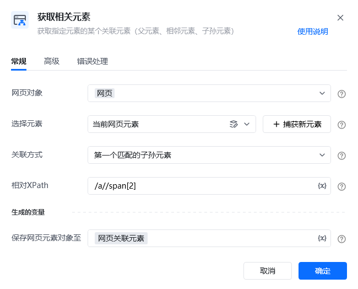Click the 网页关联元素 variable tag

(121, 238)
